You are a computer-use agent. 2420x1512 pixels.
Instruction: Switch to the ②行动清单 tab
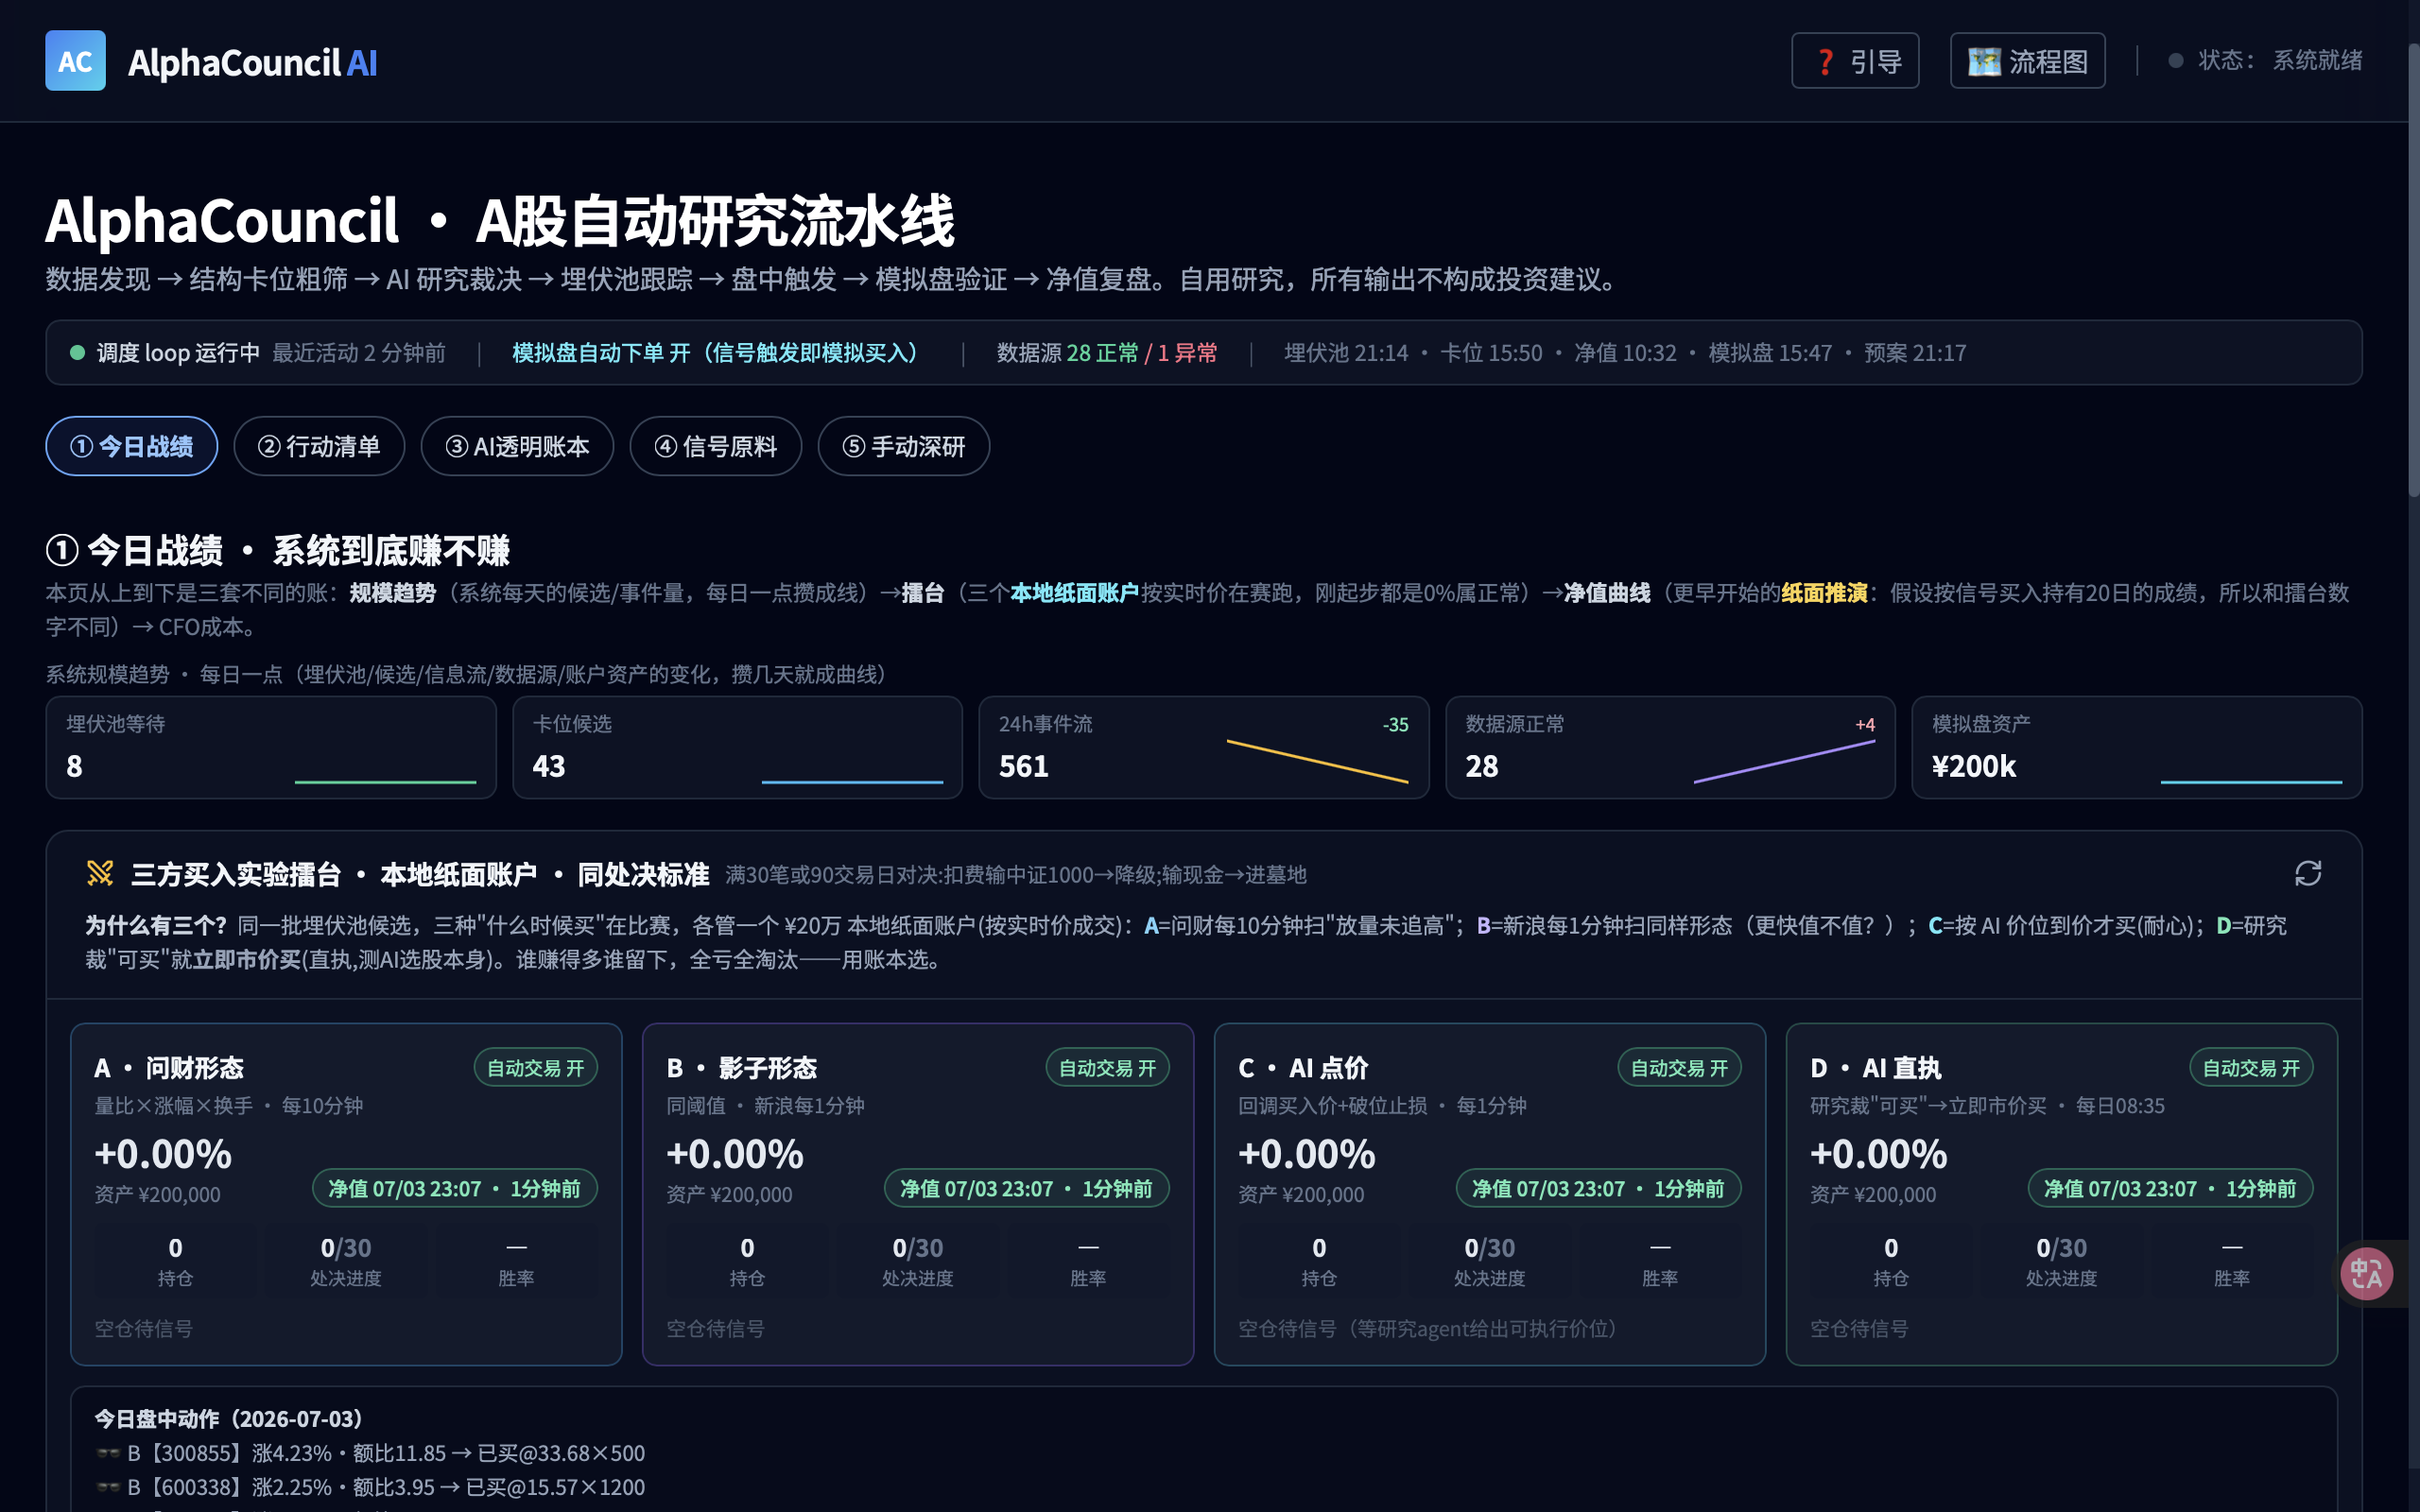(319, 446)
